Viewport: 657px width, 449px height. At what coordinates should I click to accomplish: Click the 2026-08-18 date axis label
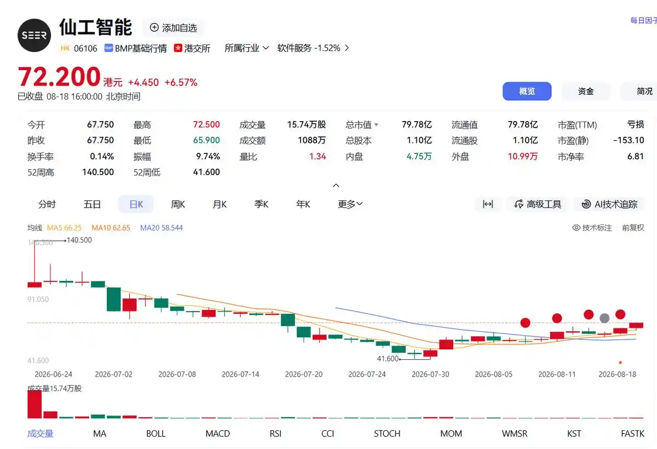coord(618,375)
